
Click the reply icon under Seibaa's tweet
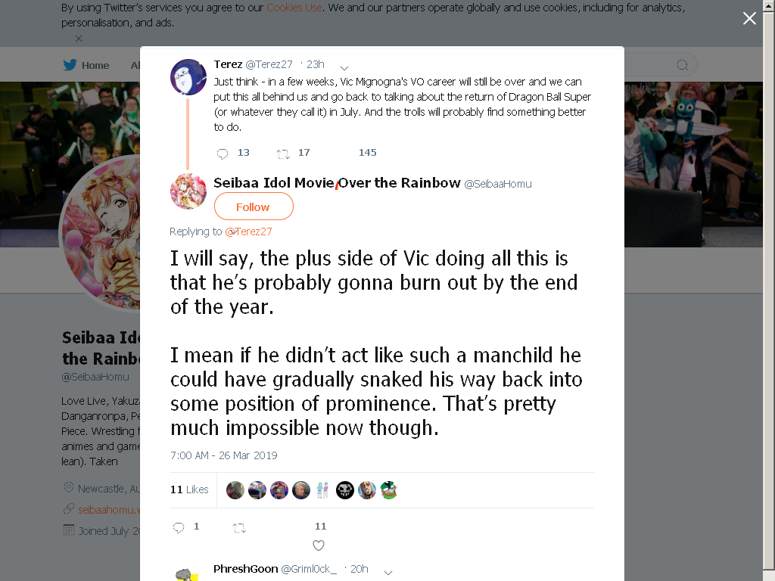pyautogui.click(x=179, y=527)
